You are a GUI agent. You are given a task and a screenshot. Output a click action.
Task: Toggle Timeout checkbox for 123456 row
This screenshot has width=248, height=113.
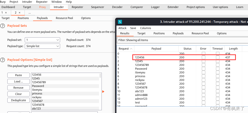point(218,57)
